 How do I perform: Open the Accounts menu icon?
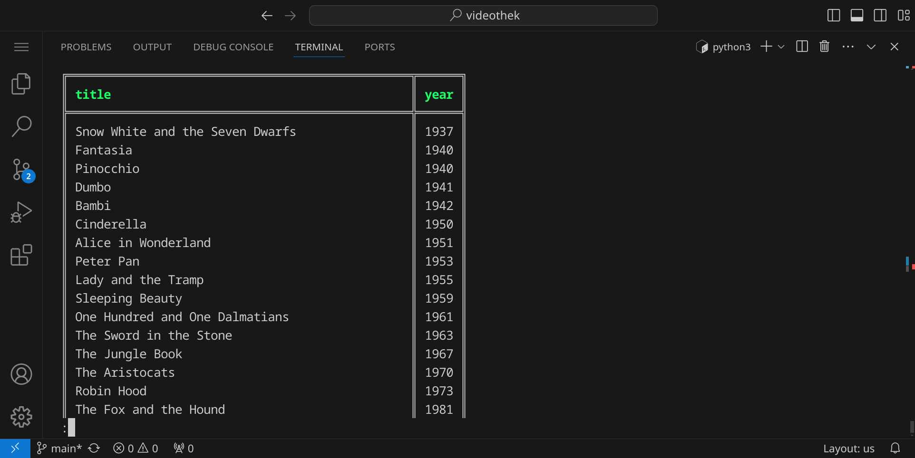[21, 374]
